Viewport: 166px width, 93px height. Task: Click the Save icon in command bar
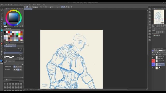pos(37,7)
